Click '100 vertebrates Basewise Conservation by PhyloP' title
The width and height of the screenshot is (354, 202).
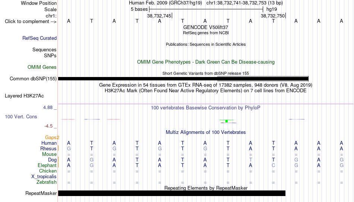tap(206, 108)
